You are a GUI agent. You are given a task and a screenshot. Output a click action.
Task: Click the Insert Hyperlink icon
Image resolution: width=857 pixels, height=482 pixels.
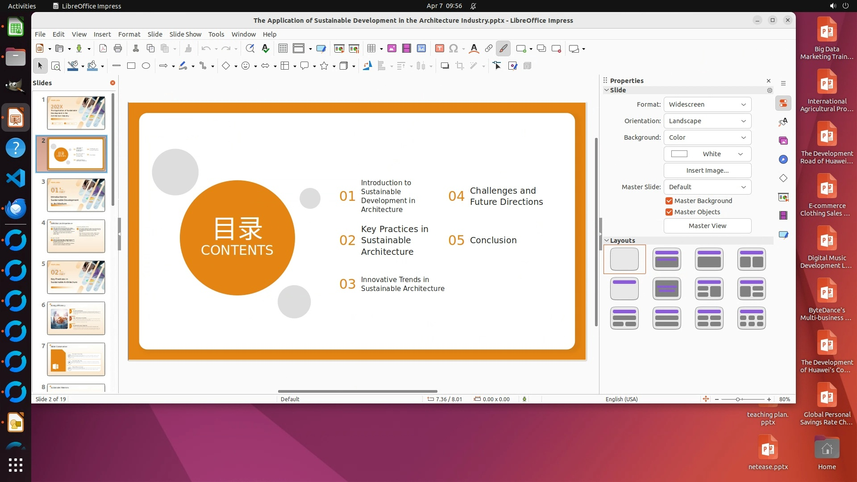pyautogui.click(x=489, y=49)
